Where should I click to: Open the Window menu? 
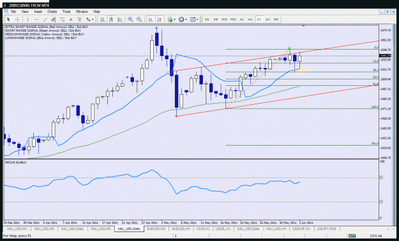82,11
